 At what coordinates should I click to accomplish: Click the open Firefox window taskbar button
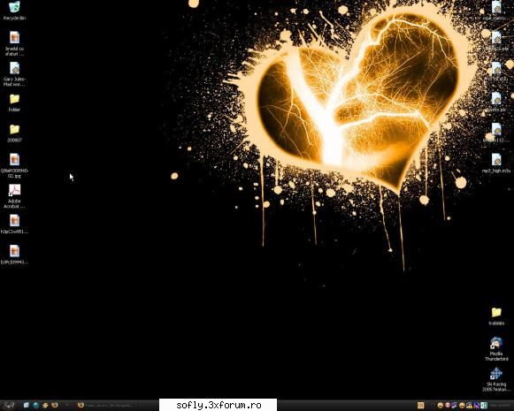tap(106, 406)
